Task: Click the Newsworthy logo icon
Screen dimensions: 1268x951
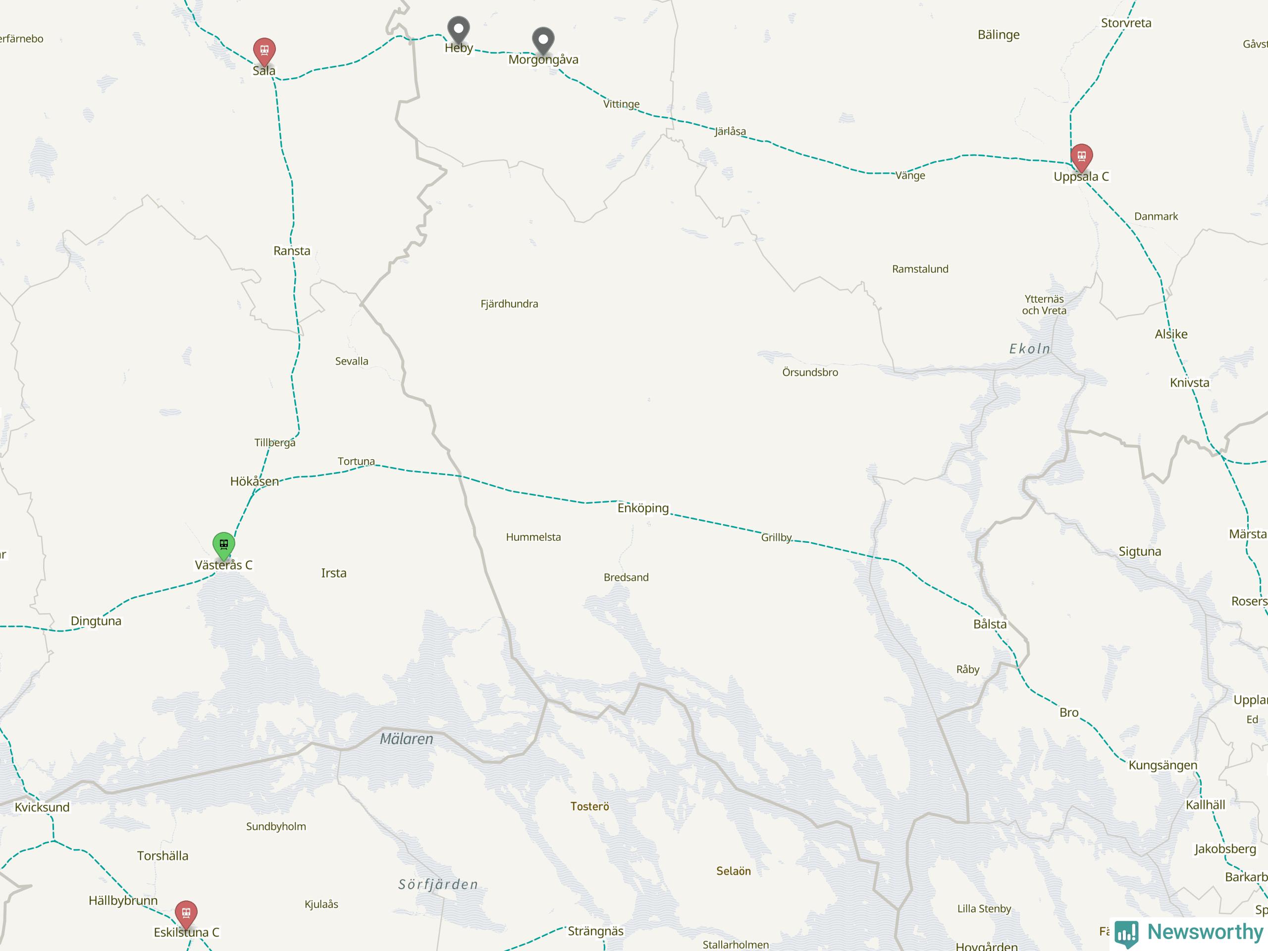Action: click(1127, 933)
